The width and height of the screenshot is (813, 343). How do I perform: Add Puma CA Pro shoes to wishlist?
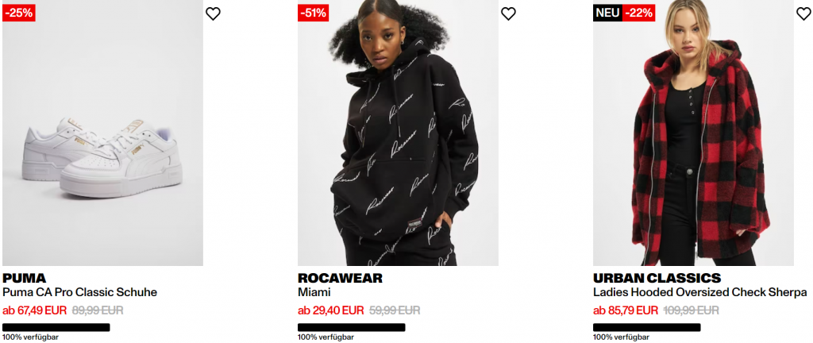tap(213, 13)
